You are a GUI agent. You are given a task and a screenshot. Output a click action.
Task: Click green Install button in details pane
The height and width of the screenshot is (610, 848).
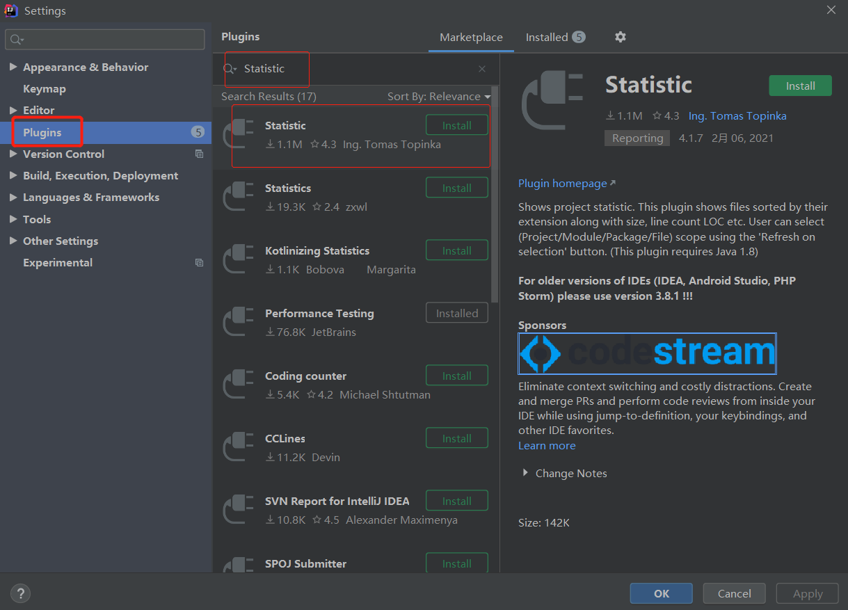click(x=801, y=86)
